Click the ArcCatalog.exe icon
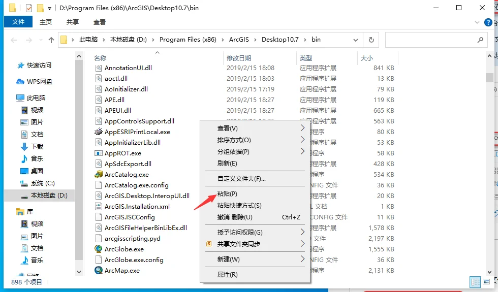Viewport: 498px width, 292px height. click(99, 174)
